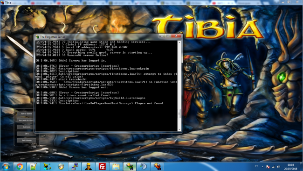Open the networked computers taskbar icon
Screen dimensions: 303x171
coord(75,166)
